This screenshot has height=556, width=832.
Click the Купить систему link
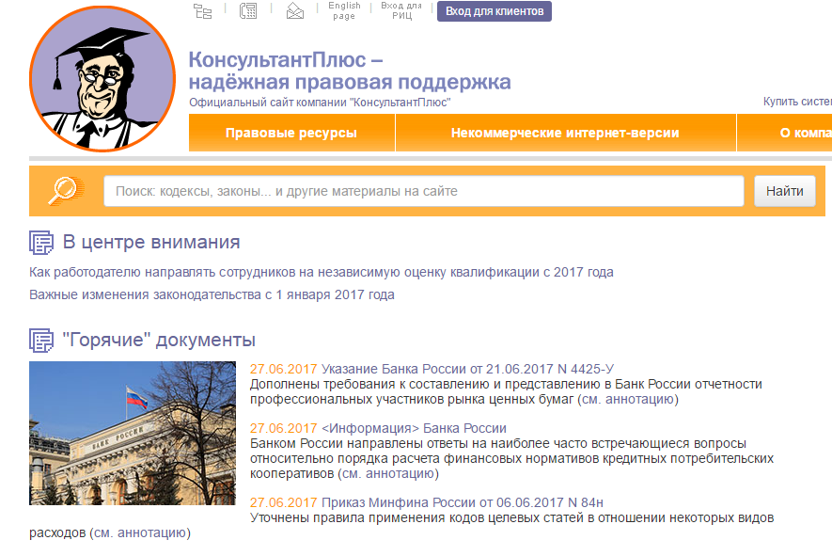click(x=797, y=102)
